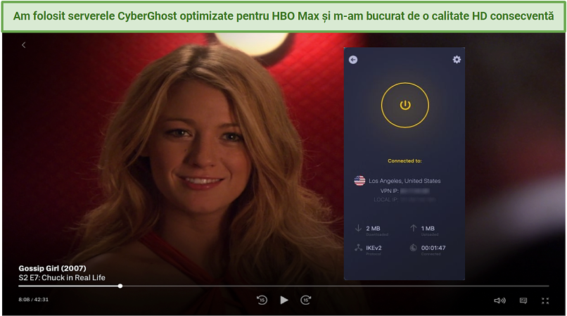Click the download arrow icon
Viewport: 567px width, 316px height.
click(358, 228)
